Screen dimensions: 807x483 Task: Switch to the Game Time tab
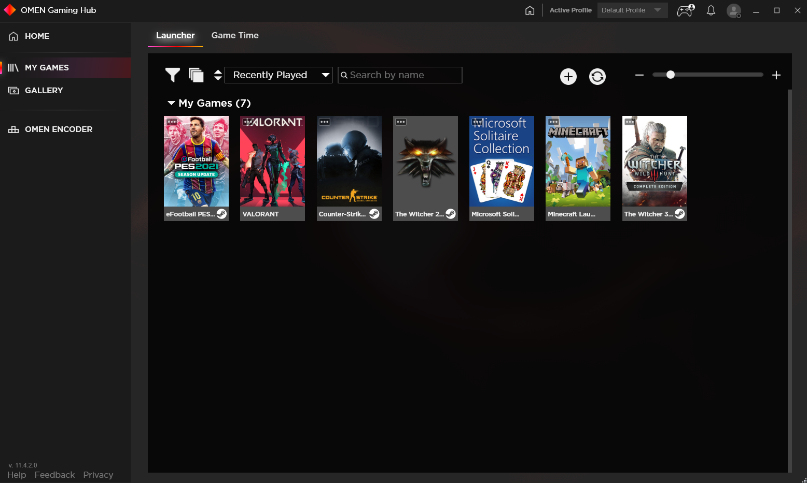(235, 36)
